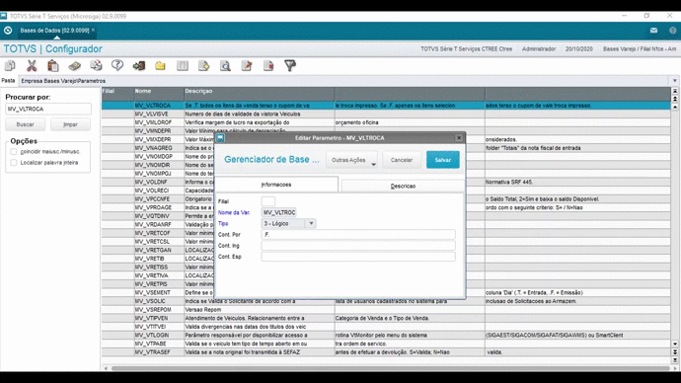Viewport: 681px width, 383px height.
Task: Expand the Outras Ações dropdown
Action: [x=351, y=160]
